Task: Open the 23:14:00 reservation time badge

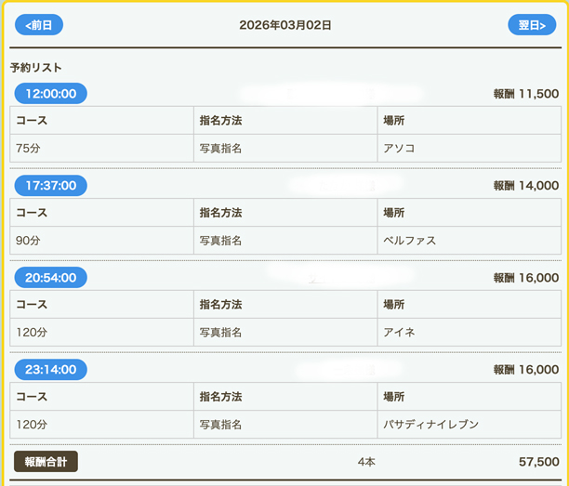Action: 51,369
